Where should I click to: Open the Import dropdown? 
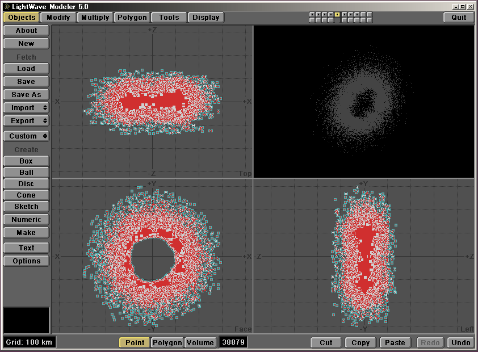(x=26, y=108)
